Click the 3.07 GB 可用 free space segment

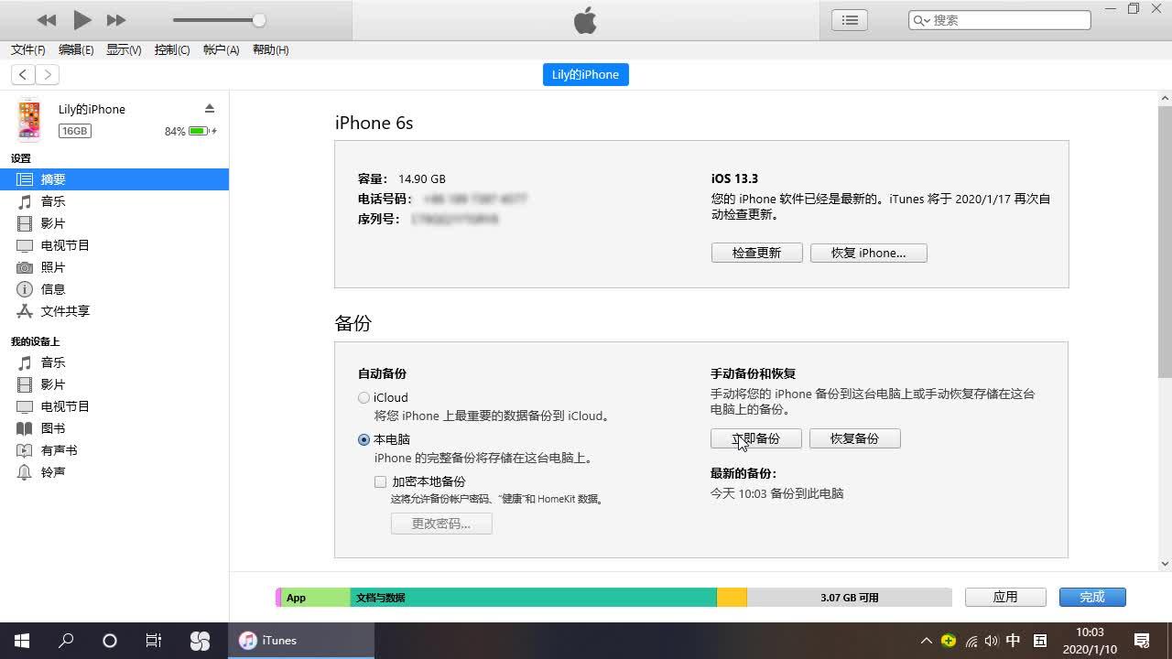[850, 598]
